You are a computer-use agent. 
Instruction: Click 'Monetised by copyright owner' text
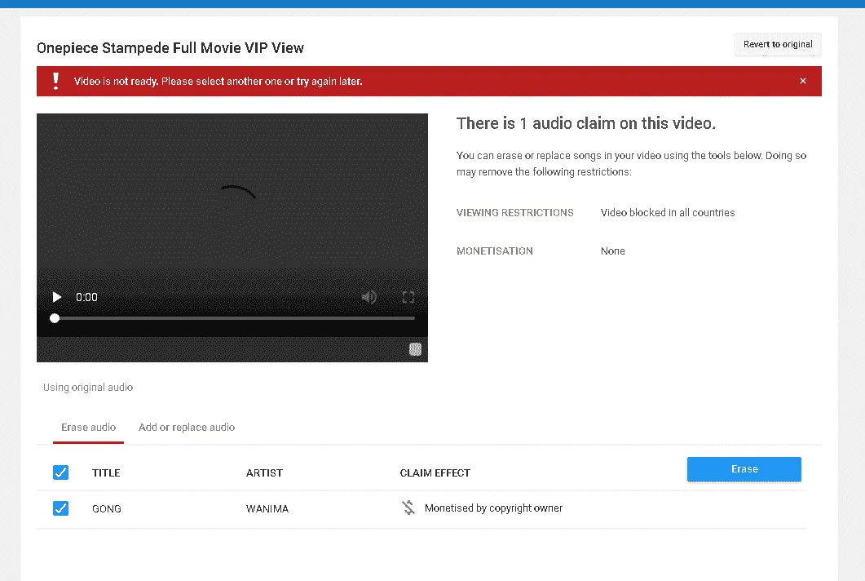[494, 508]
